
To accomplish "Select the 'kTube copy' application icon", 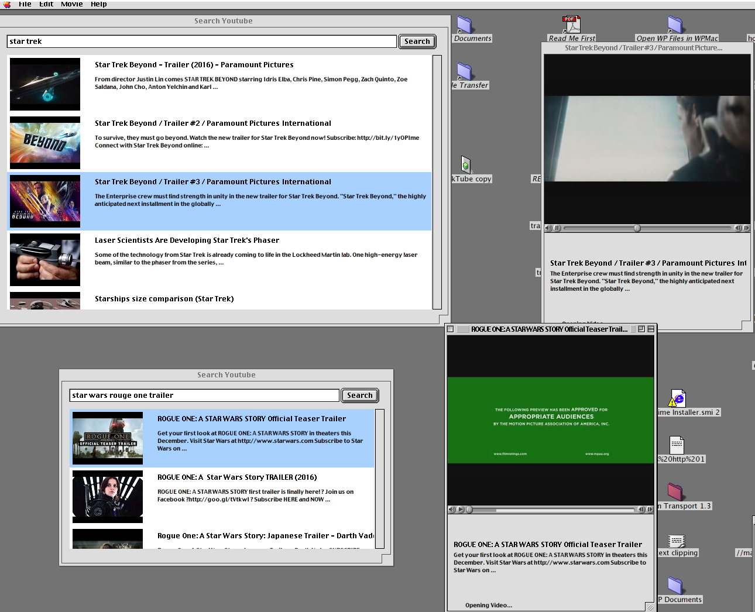I will click(465, 164).
